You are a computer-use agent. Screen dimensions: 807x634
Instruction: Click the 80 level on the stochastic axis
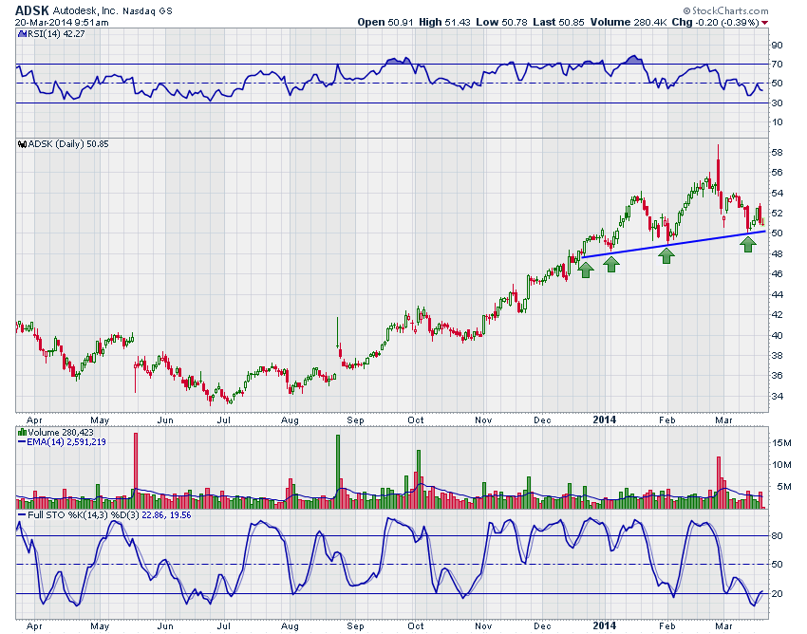[777, 536]
